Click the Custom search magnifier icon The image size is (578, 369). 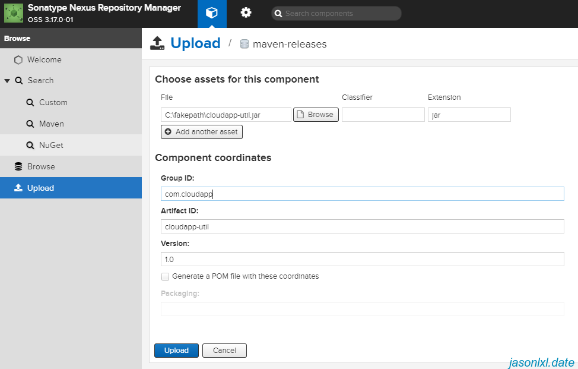30,102
